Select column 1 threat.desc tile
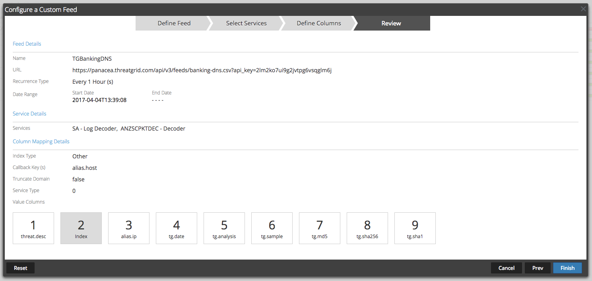Viewport: 592px width, 281px height. (33, 228)
